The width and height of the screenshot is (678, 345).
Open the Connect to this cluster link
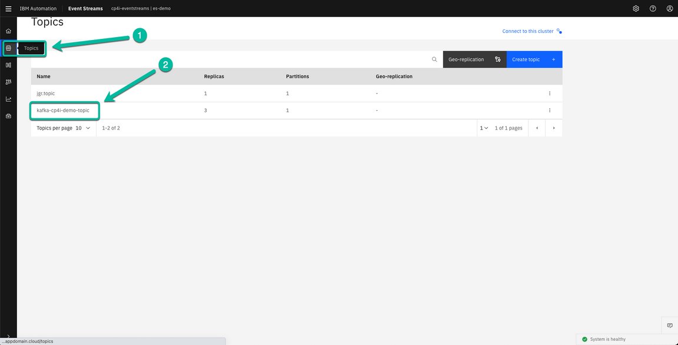(528, 31)
